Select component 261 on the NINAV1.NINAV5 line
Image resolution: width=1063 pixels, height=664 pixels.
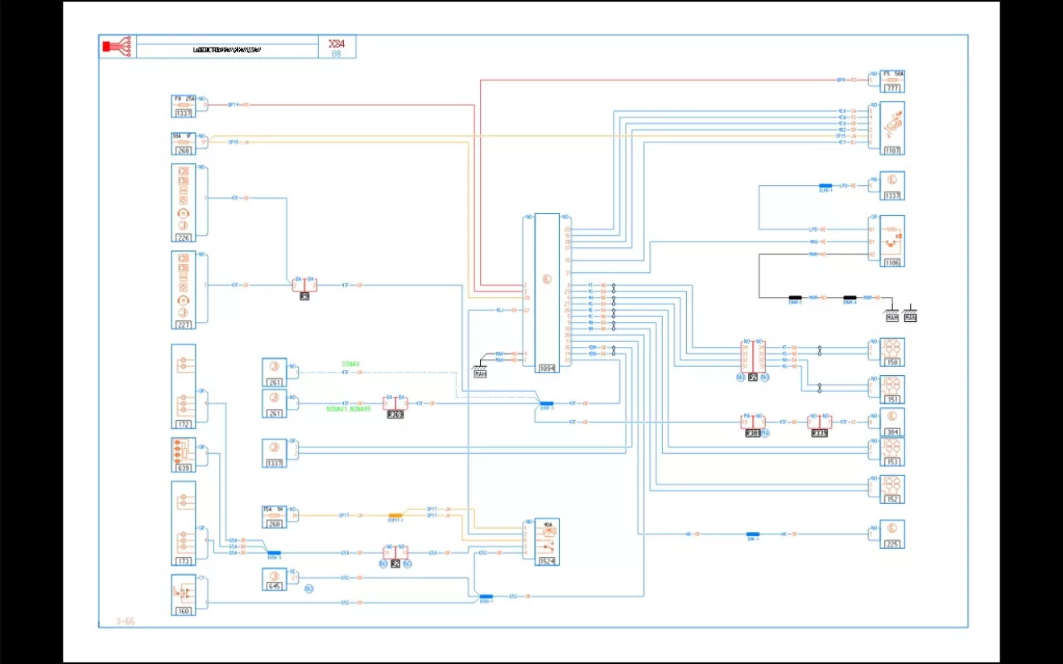point(275,403)
